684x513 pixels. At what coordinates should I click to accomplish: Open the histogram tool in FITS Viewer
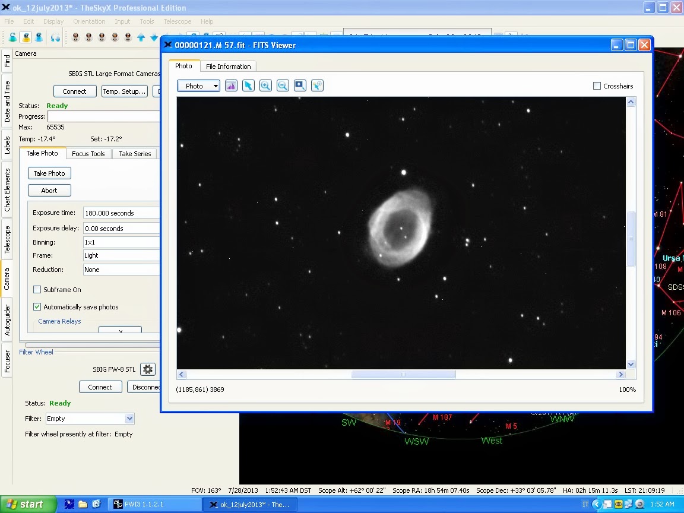(x=231, y=86)
